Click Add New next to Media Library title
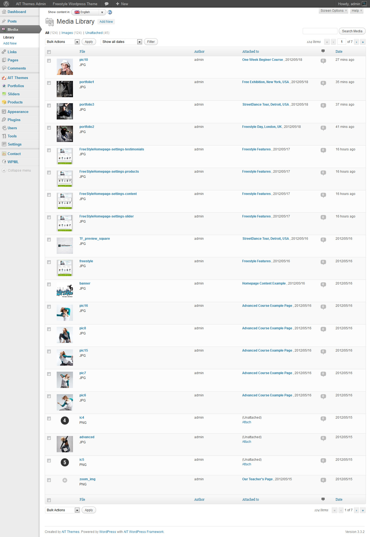370x537 pixels. (106, 22)
